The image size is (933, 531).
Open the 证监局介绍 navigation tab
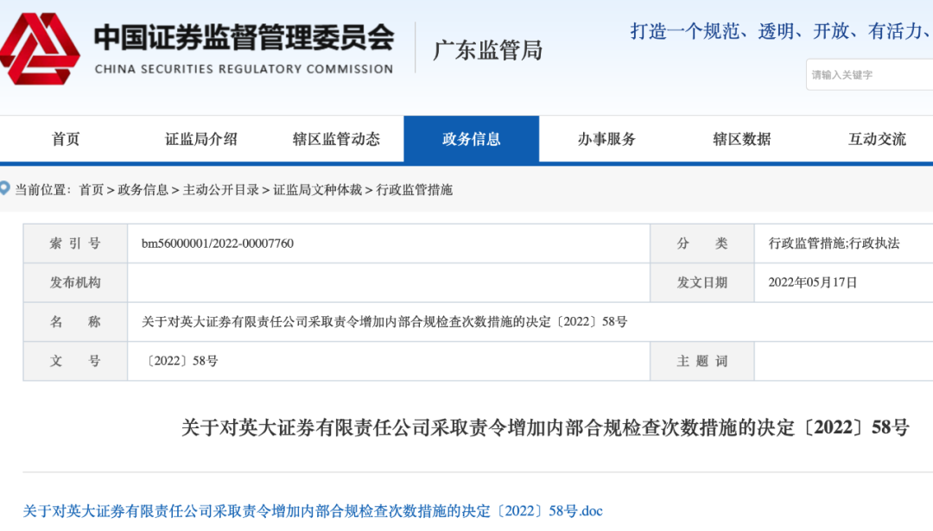click(201, 139)
